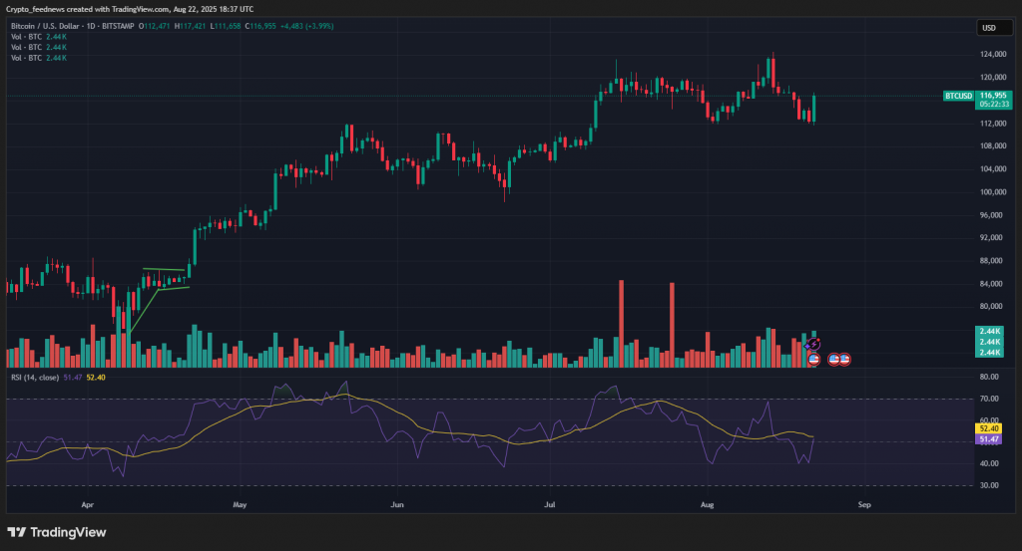The image size is (1022, 551).
Task: Click the TradingView logo icon
Action: click(x=17, y=532)
